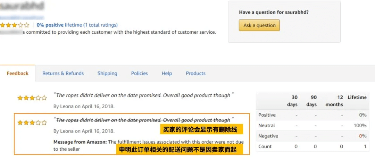Click the star rating on struck-through review
375x162 pixels.
(x=32, y=122)
